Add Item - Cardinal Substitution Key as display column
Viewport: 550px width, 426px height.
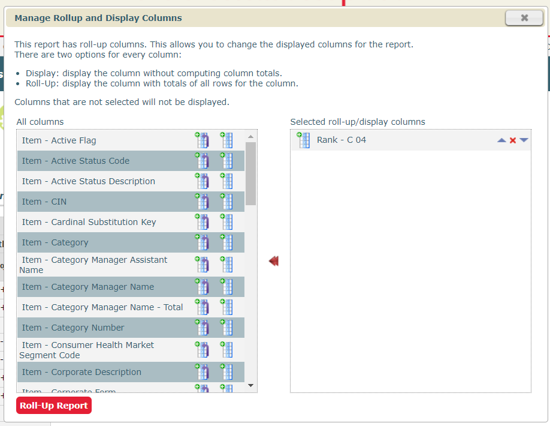[226, 222]
